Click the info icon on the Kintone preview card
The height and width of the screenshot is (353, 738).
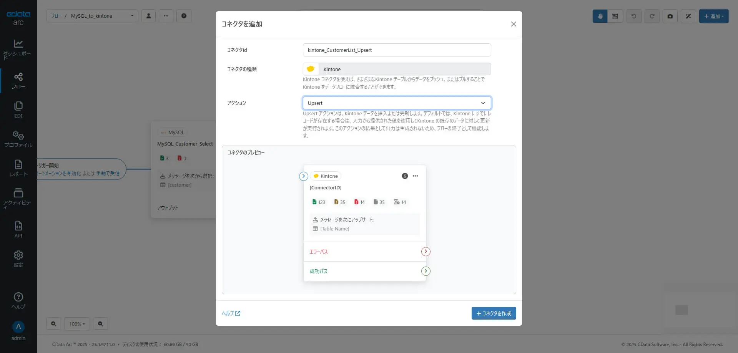tap(405, 176)
